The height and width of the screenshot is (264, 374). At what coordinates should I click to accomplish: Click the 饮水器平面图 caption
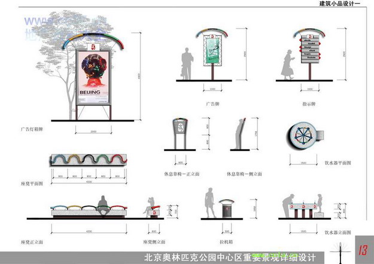pyautogui.click(x=337, y=163)
